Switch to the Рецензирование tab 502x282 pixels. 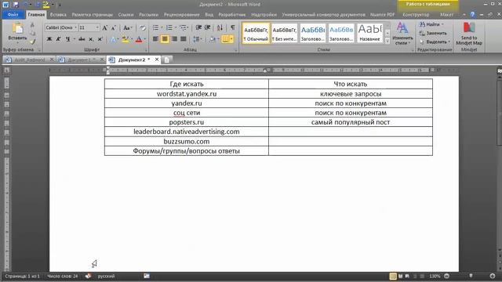(x=181, y=15)
